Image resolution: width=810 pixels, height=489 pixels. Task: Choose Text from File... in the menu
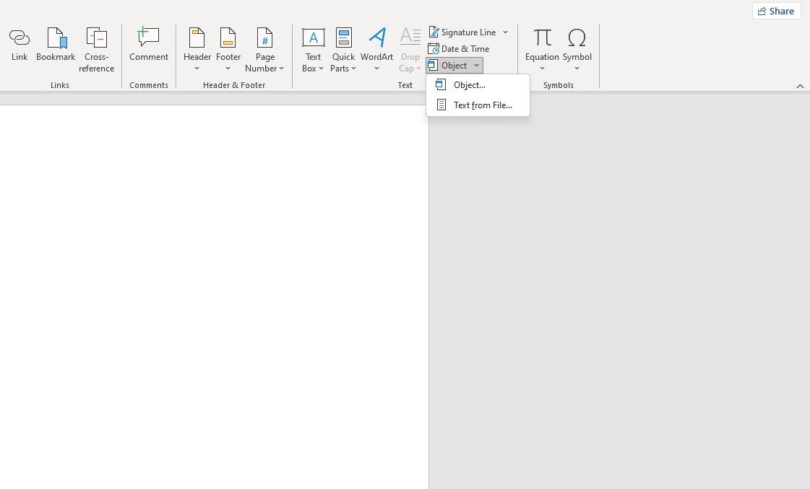tap(481, 105)
